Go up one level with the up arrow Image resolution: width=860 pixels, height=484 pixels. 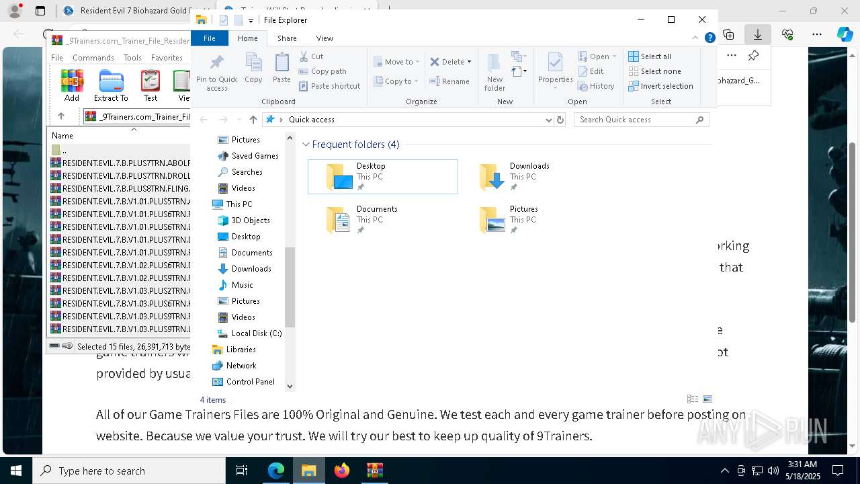point(253,120)
